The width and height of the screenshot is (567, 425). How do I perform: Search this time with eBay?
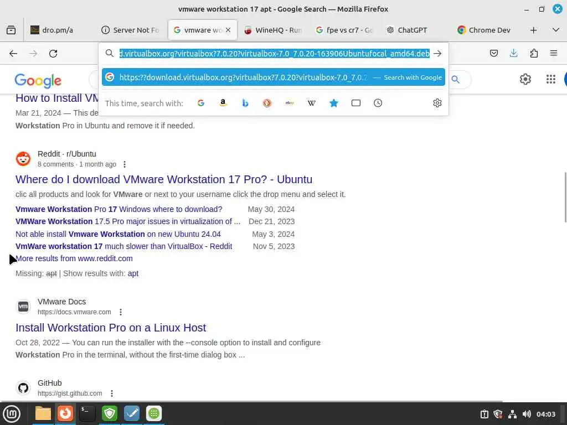(x=289, y=103)
